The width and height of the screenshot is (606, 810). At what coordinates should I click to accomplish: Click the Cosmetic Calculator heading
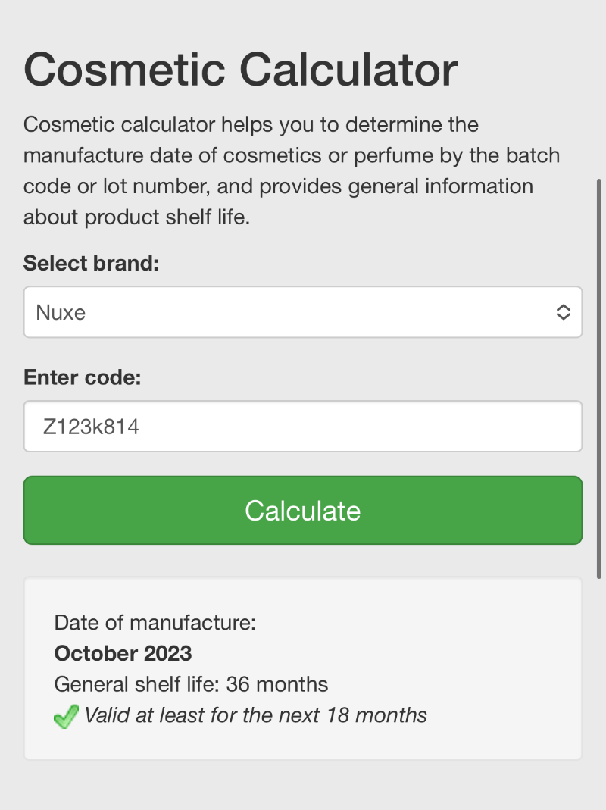click(x=241, y=70)
